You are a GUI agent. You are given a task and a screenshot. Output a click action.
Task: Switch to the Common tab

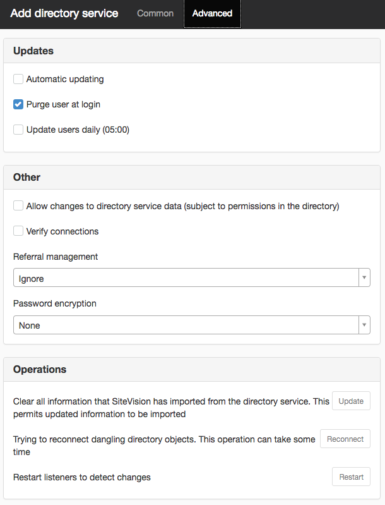(155, 13)
